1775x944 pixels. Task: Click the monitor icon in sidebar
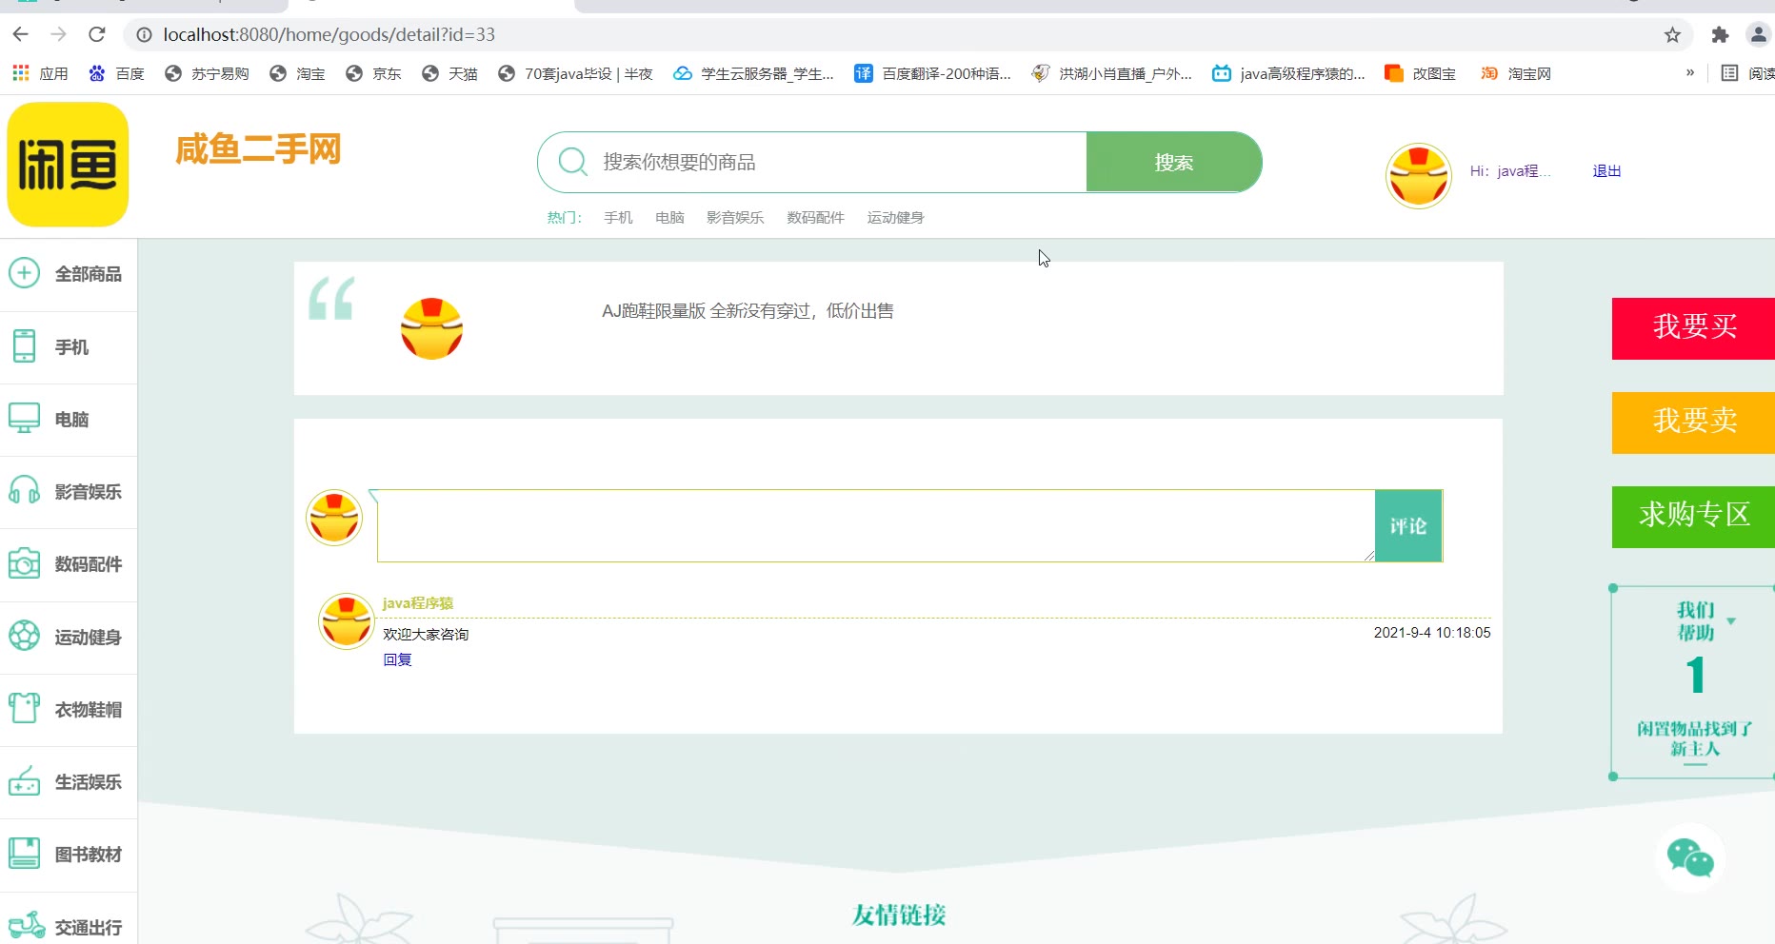pyautogui.click(x=24, y=418)
